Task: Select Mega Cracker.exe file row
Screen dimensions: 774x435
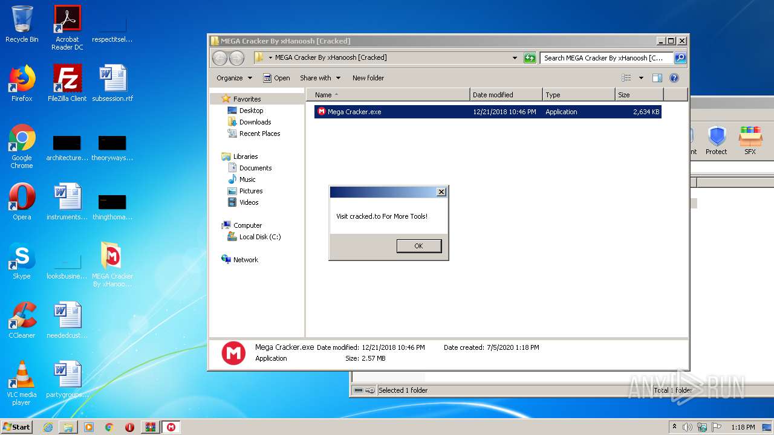Action: click(487, 112)
